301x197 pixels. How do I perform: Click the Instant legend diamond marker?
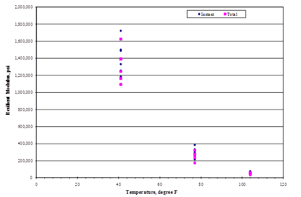click(x=199, y=14)
